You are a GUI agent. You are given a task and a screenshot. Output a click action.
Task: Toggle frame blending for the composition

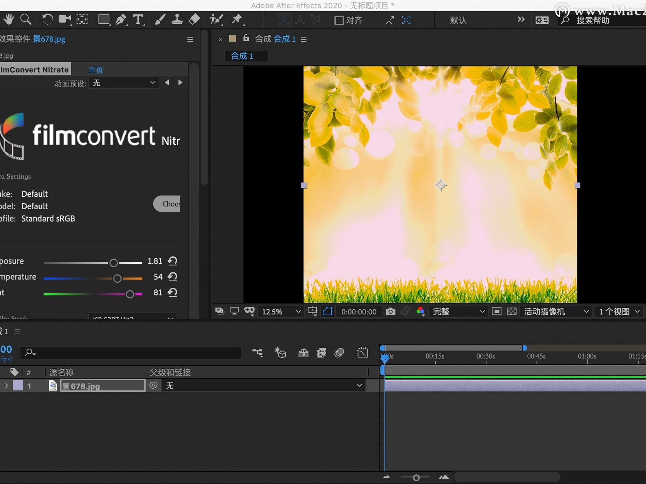(x=321, y=353)
